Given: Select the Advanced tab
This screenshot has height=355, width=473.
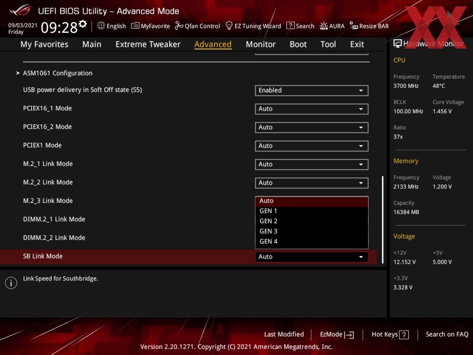Looking at the screenshot, I should pyautogui.click(x=213, y=44).
